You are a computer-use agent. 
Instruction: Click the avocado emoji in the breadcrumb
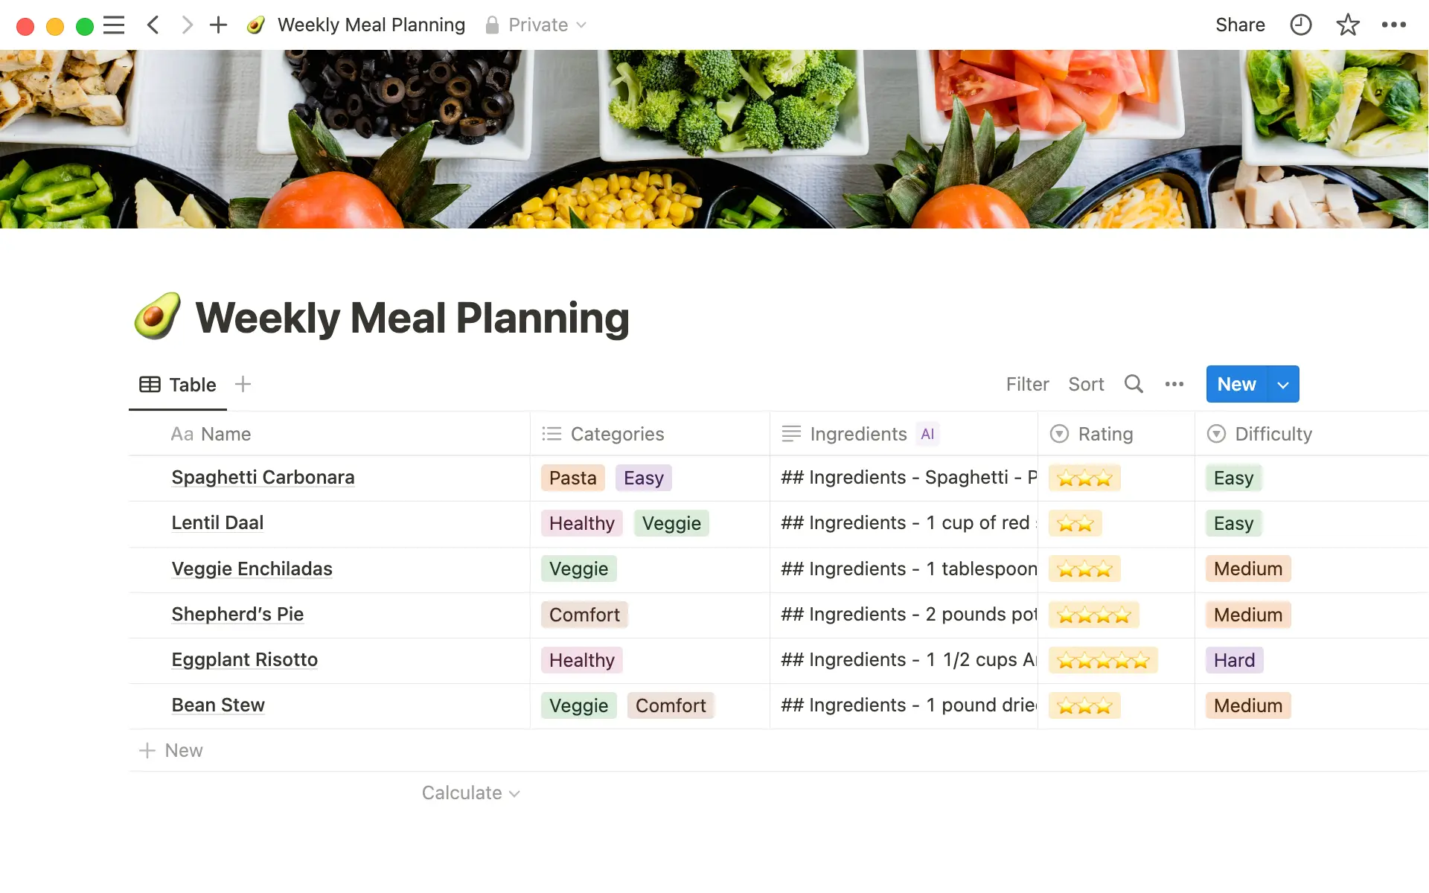(255, 25)
